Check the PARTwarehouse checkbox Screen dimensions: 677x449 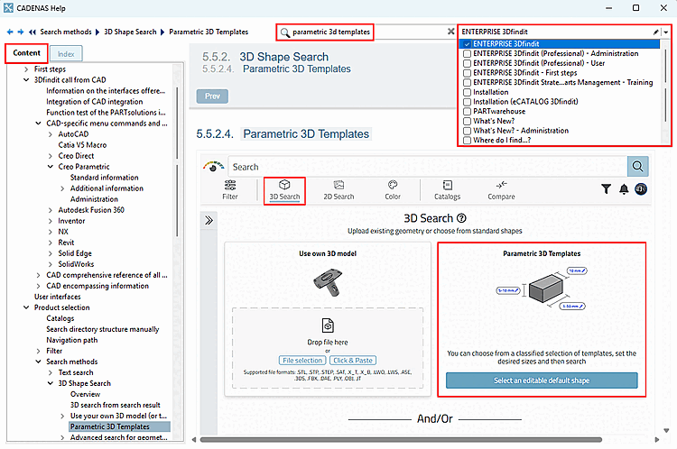click(467, 111)
